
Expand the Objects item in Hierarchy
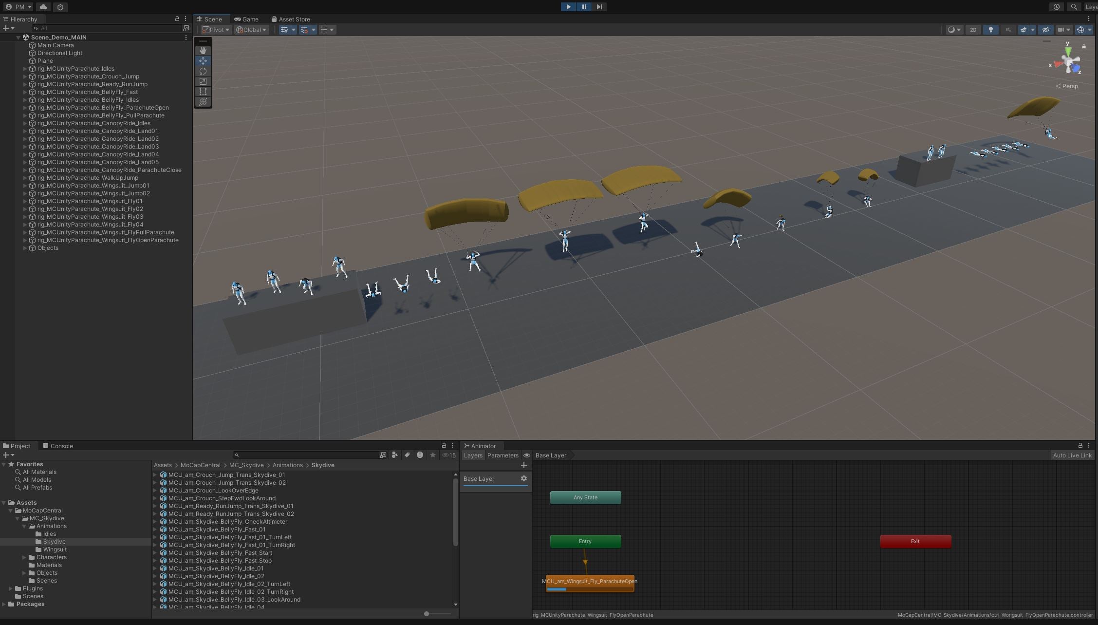click(25, 248)
